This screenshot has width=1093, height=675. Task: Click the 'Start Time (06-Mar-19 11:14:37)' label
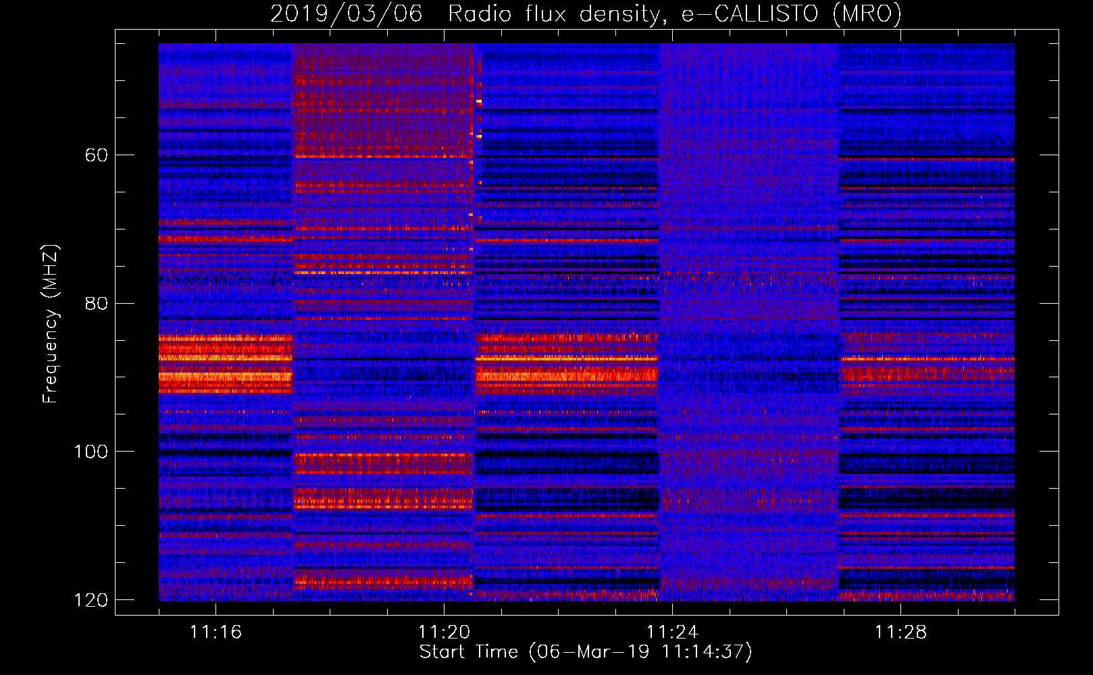(586, 652)
